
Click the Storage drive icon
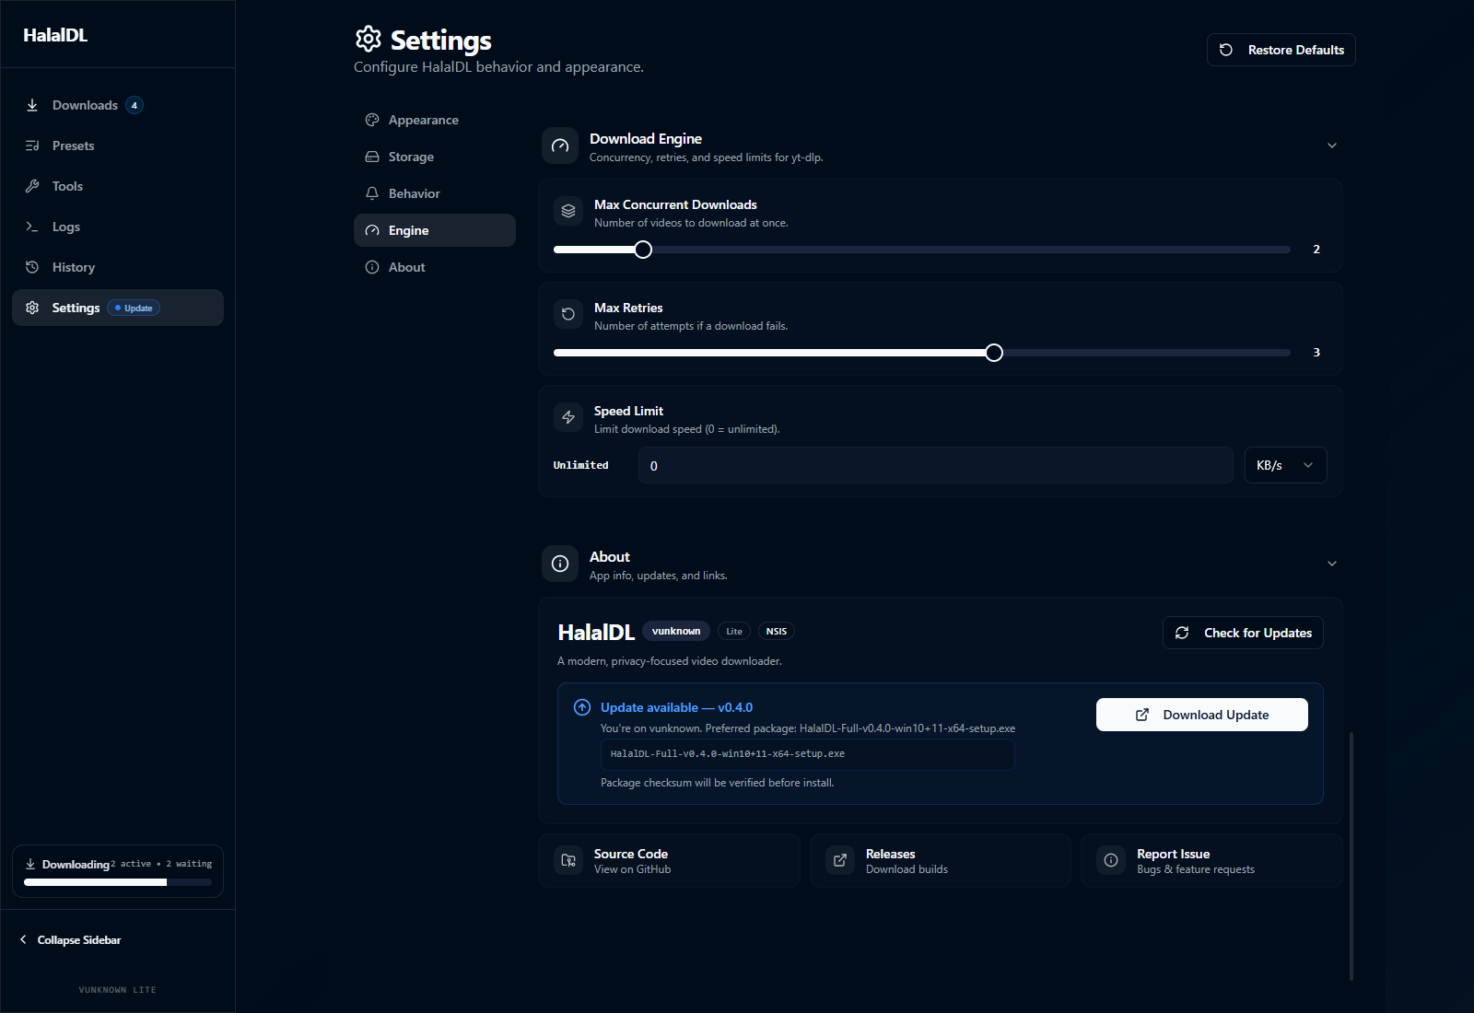tap(372, 157)
